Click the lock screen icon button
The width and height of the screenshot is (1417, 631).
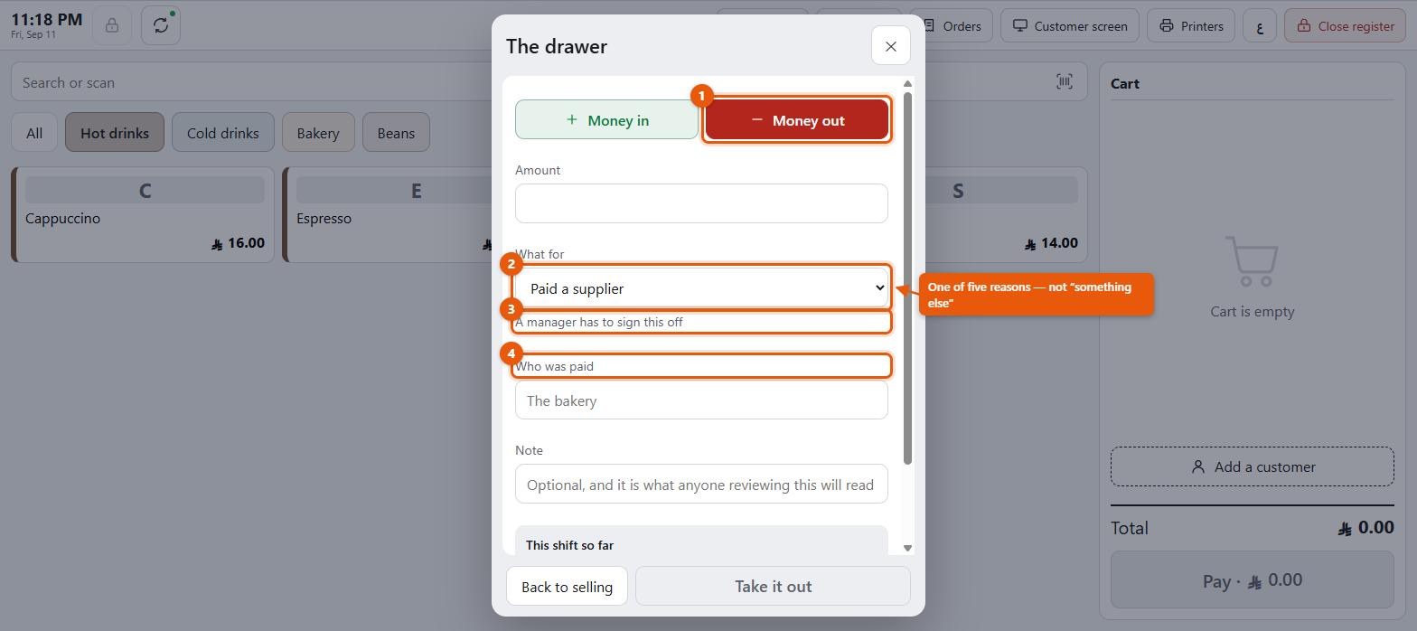point(112,25)
